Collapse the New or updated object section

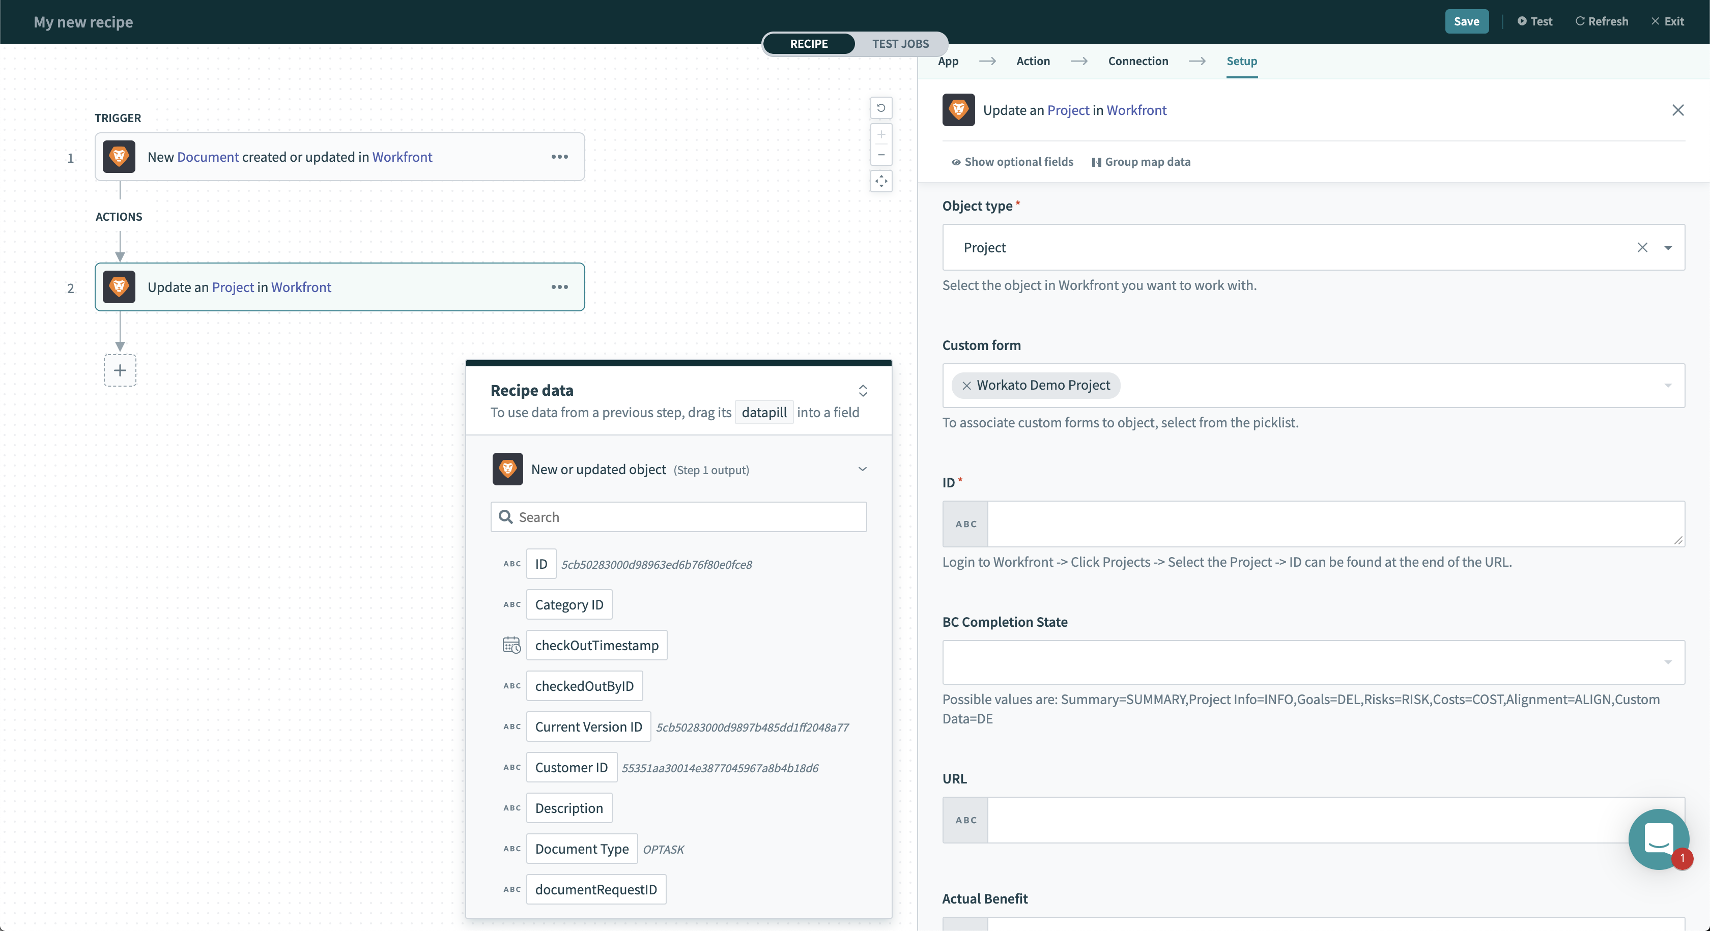click(x=862, y=469)
